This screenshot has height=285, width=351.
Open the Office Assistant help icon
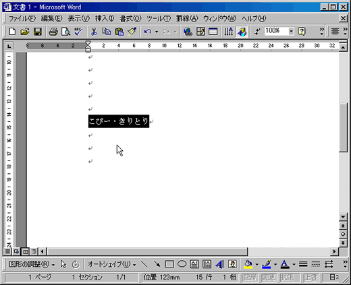[302, 32]
